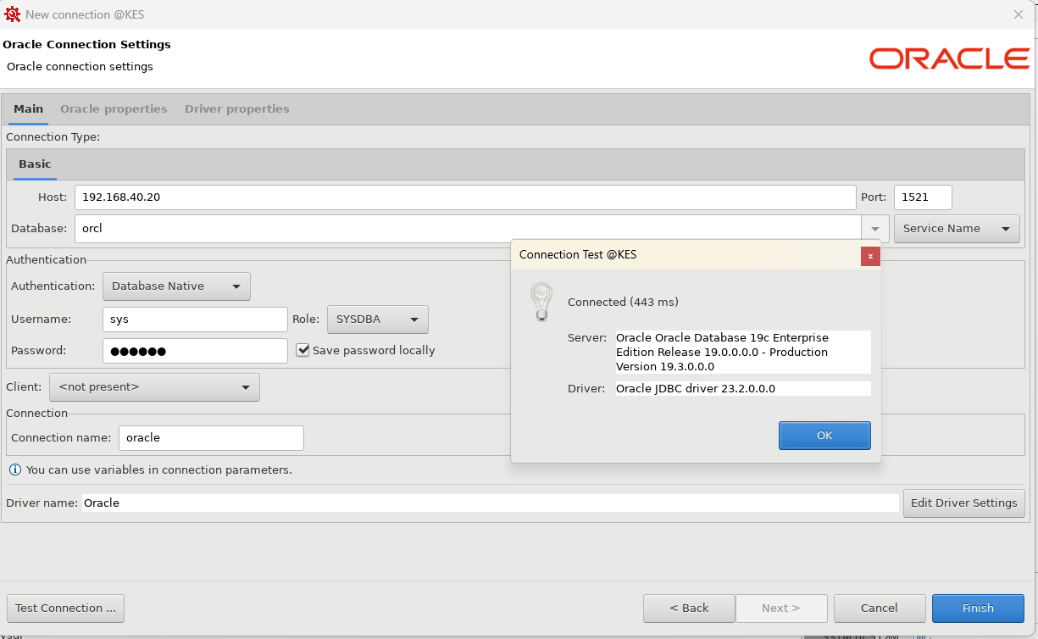Viewport: 1038px width, 639px height.
Task: Expand the Database name dropdown arrow
Action: click(x=875, y=229)
